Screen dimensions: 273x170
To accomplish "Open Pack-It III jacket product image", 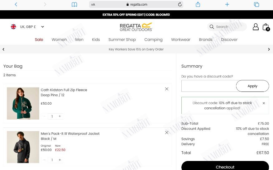I will coord(23,147).
